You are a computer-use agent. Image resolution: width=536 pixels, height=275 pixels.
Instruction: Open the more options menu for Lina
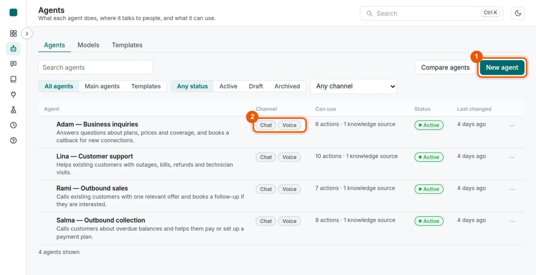point(512,157)
